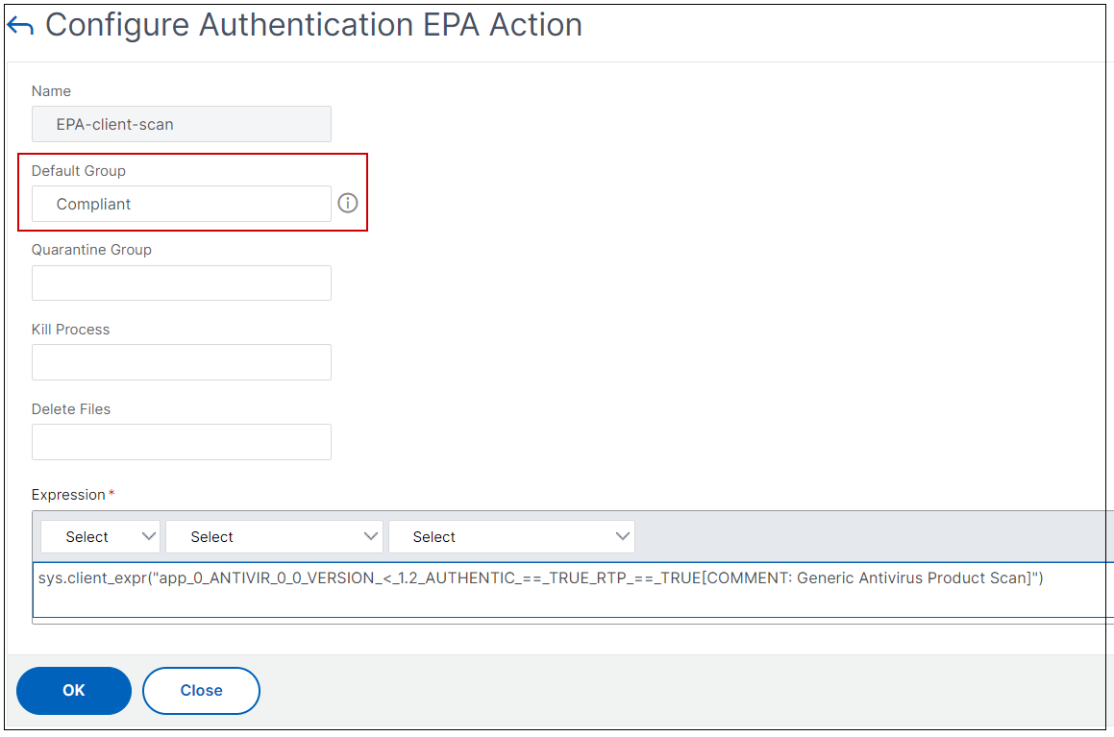Click the Delete Files label
The width and height of the screenshot is (1114, 737).
coord(71,409)
